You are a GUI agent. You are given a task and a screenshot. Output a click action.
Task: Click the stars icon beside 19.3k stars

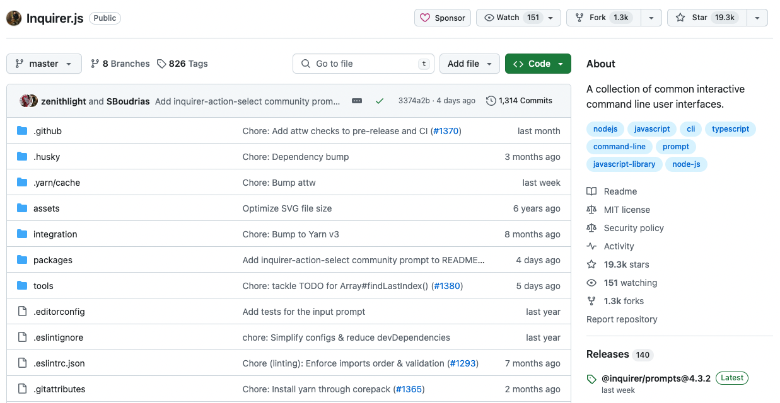pos(591,264)
